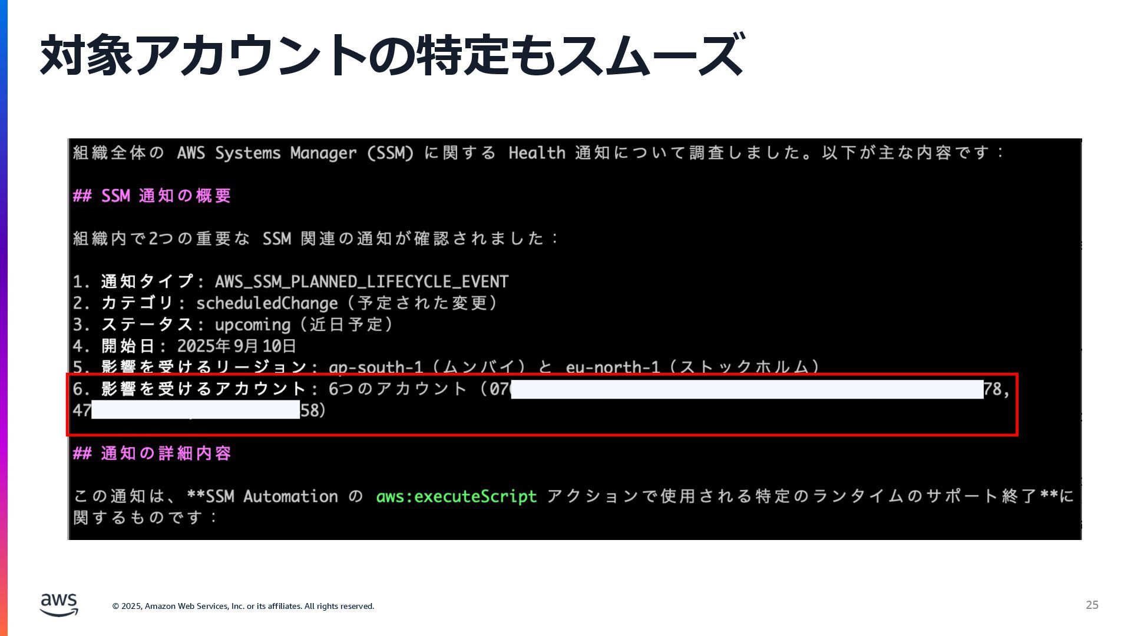This screenshot has width=1131, height=636.
Task: Click the long white redaction bar
Action: coord(747,389)
